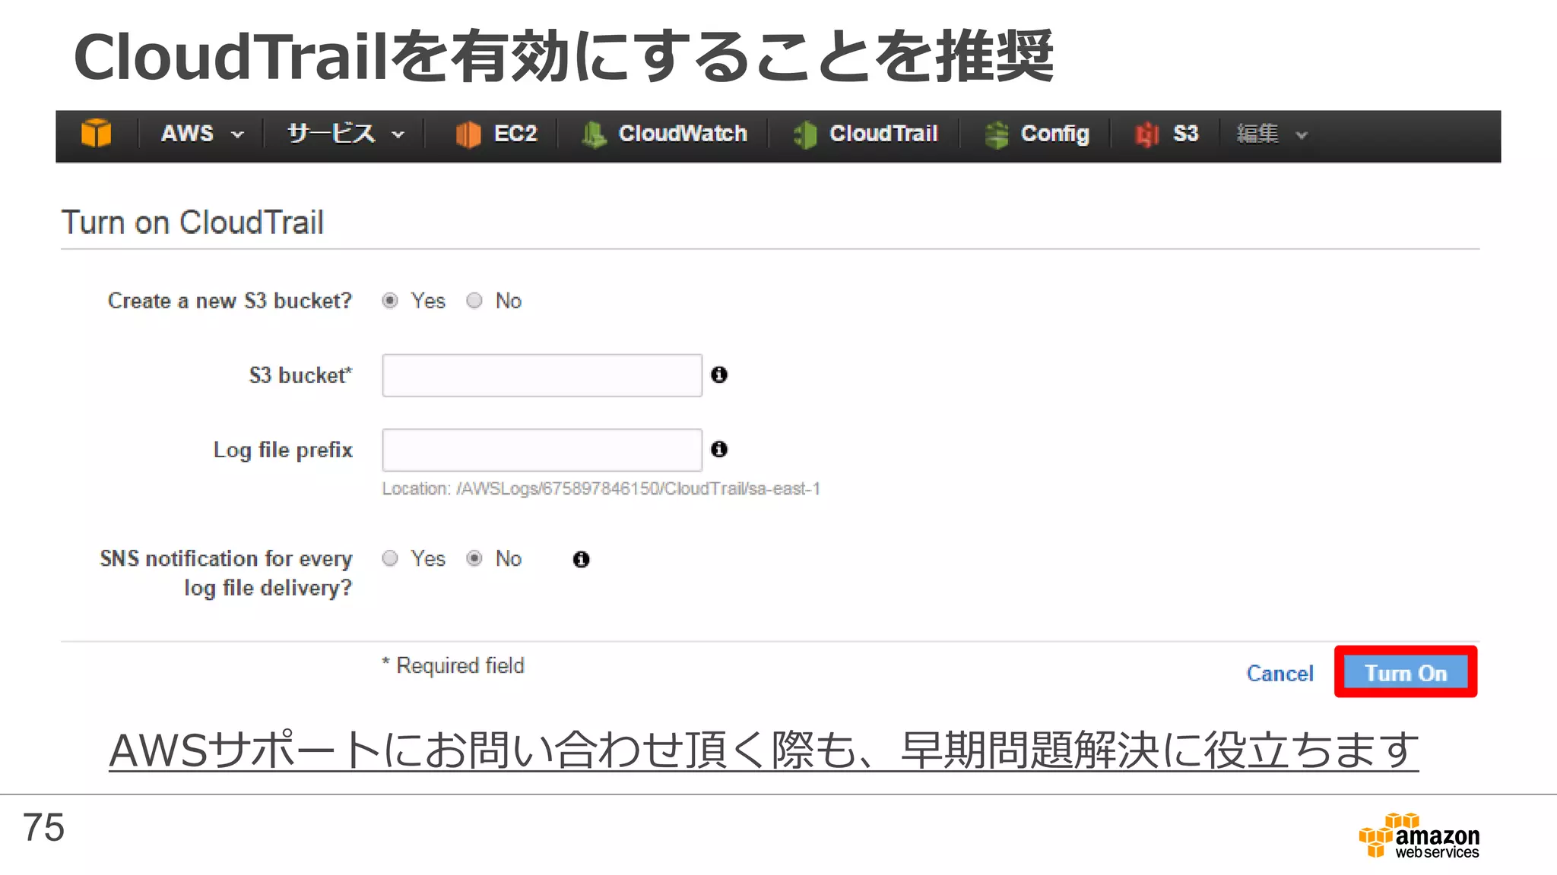Click into the Log file prefix field
Viewport: 1557px width, 875px height.
pos(542,450)
